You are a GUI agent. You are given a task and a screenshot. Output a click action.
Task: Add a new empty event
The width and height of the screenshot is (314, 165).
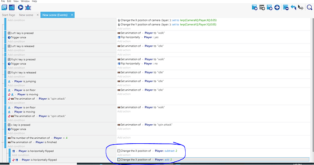pyautogui.click(x=254, y=7)
